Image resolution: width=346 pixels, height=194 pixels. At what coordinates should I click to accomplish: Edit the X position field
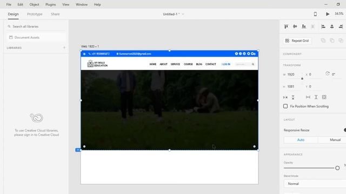pos(315,74)
